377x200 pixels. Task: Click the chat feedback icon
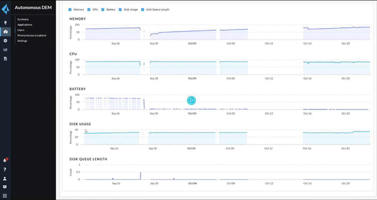[5, 187]
